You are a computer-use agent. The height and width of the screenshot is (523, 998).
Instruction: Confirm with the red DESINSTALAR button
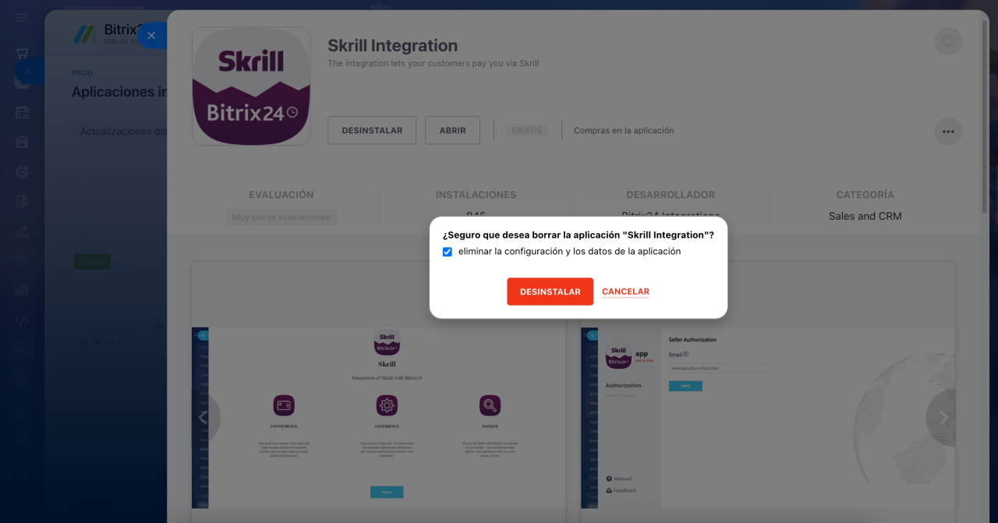pos(550,292)
